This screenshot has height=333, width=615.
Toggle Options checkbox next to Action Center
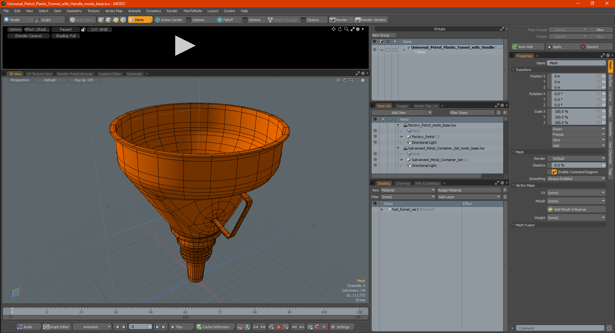189,20
